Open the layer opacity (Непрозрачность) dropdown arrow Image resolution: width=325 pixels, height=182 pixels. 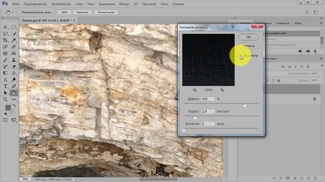(x=321, y=73)
